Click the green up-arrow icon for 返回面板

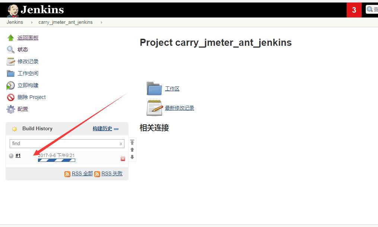(x=10, y=38)
